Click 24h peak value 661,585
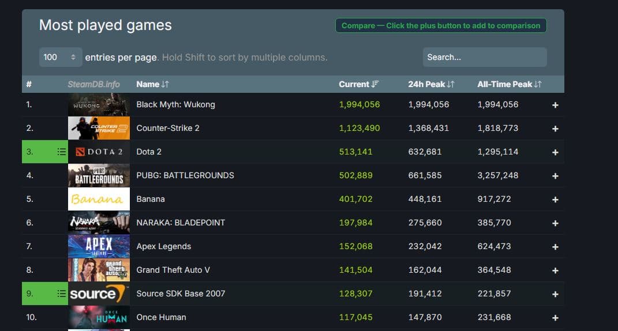The height and width of the screenshot is (331, 618). point(425,175)
